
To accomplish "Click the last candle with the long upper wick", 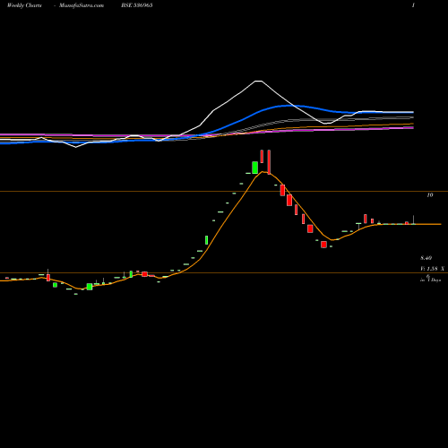I will [x=414, y=220].
